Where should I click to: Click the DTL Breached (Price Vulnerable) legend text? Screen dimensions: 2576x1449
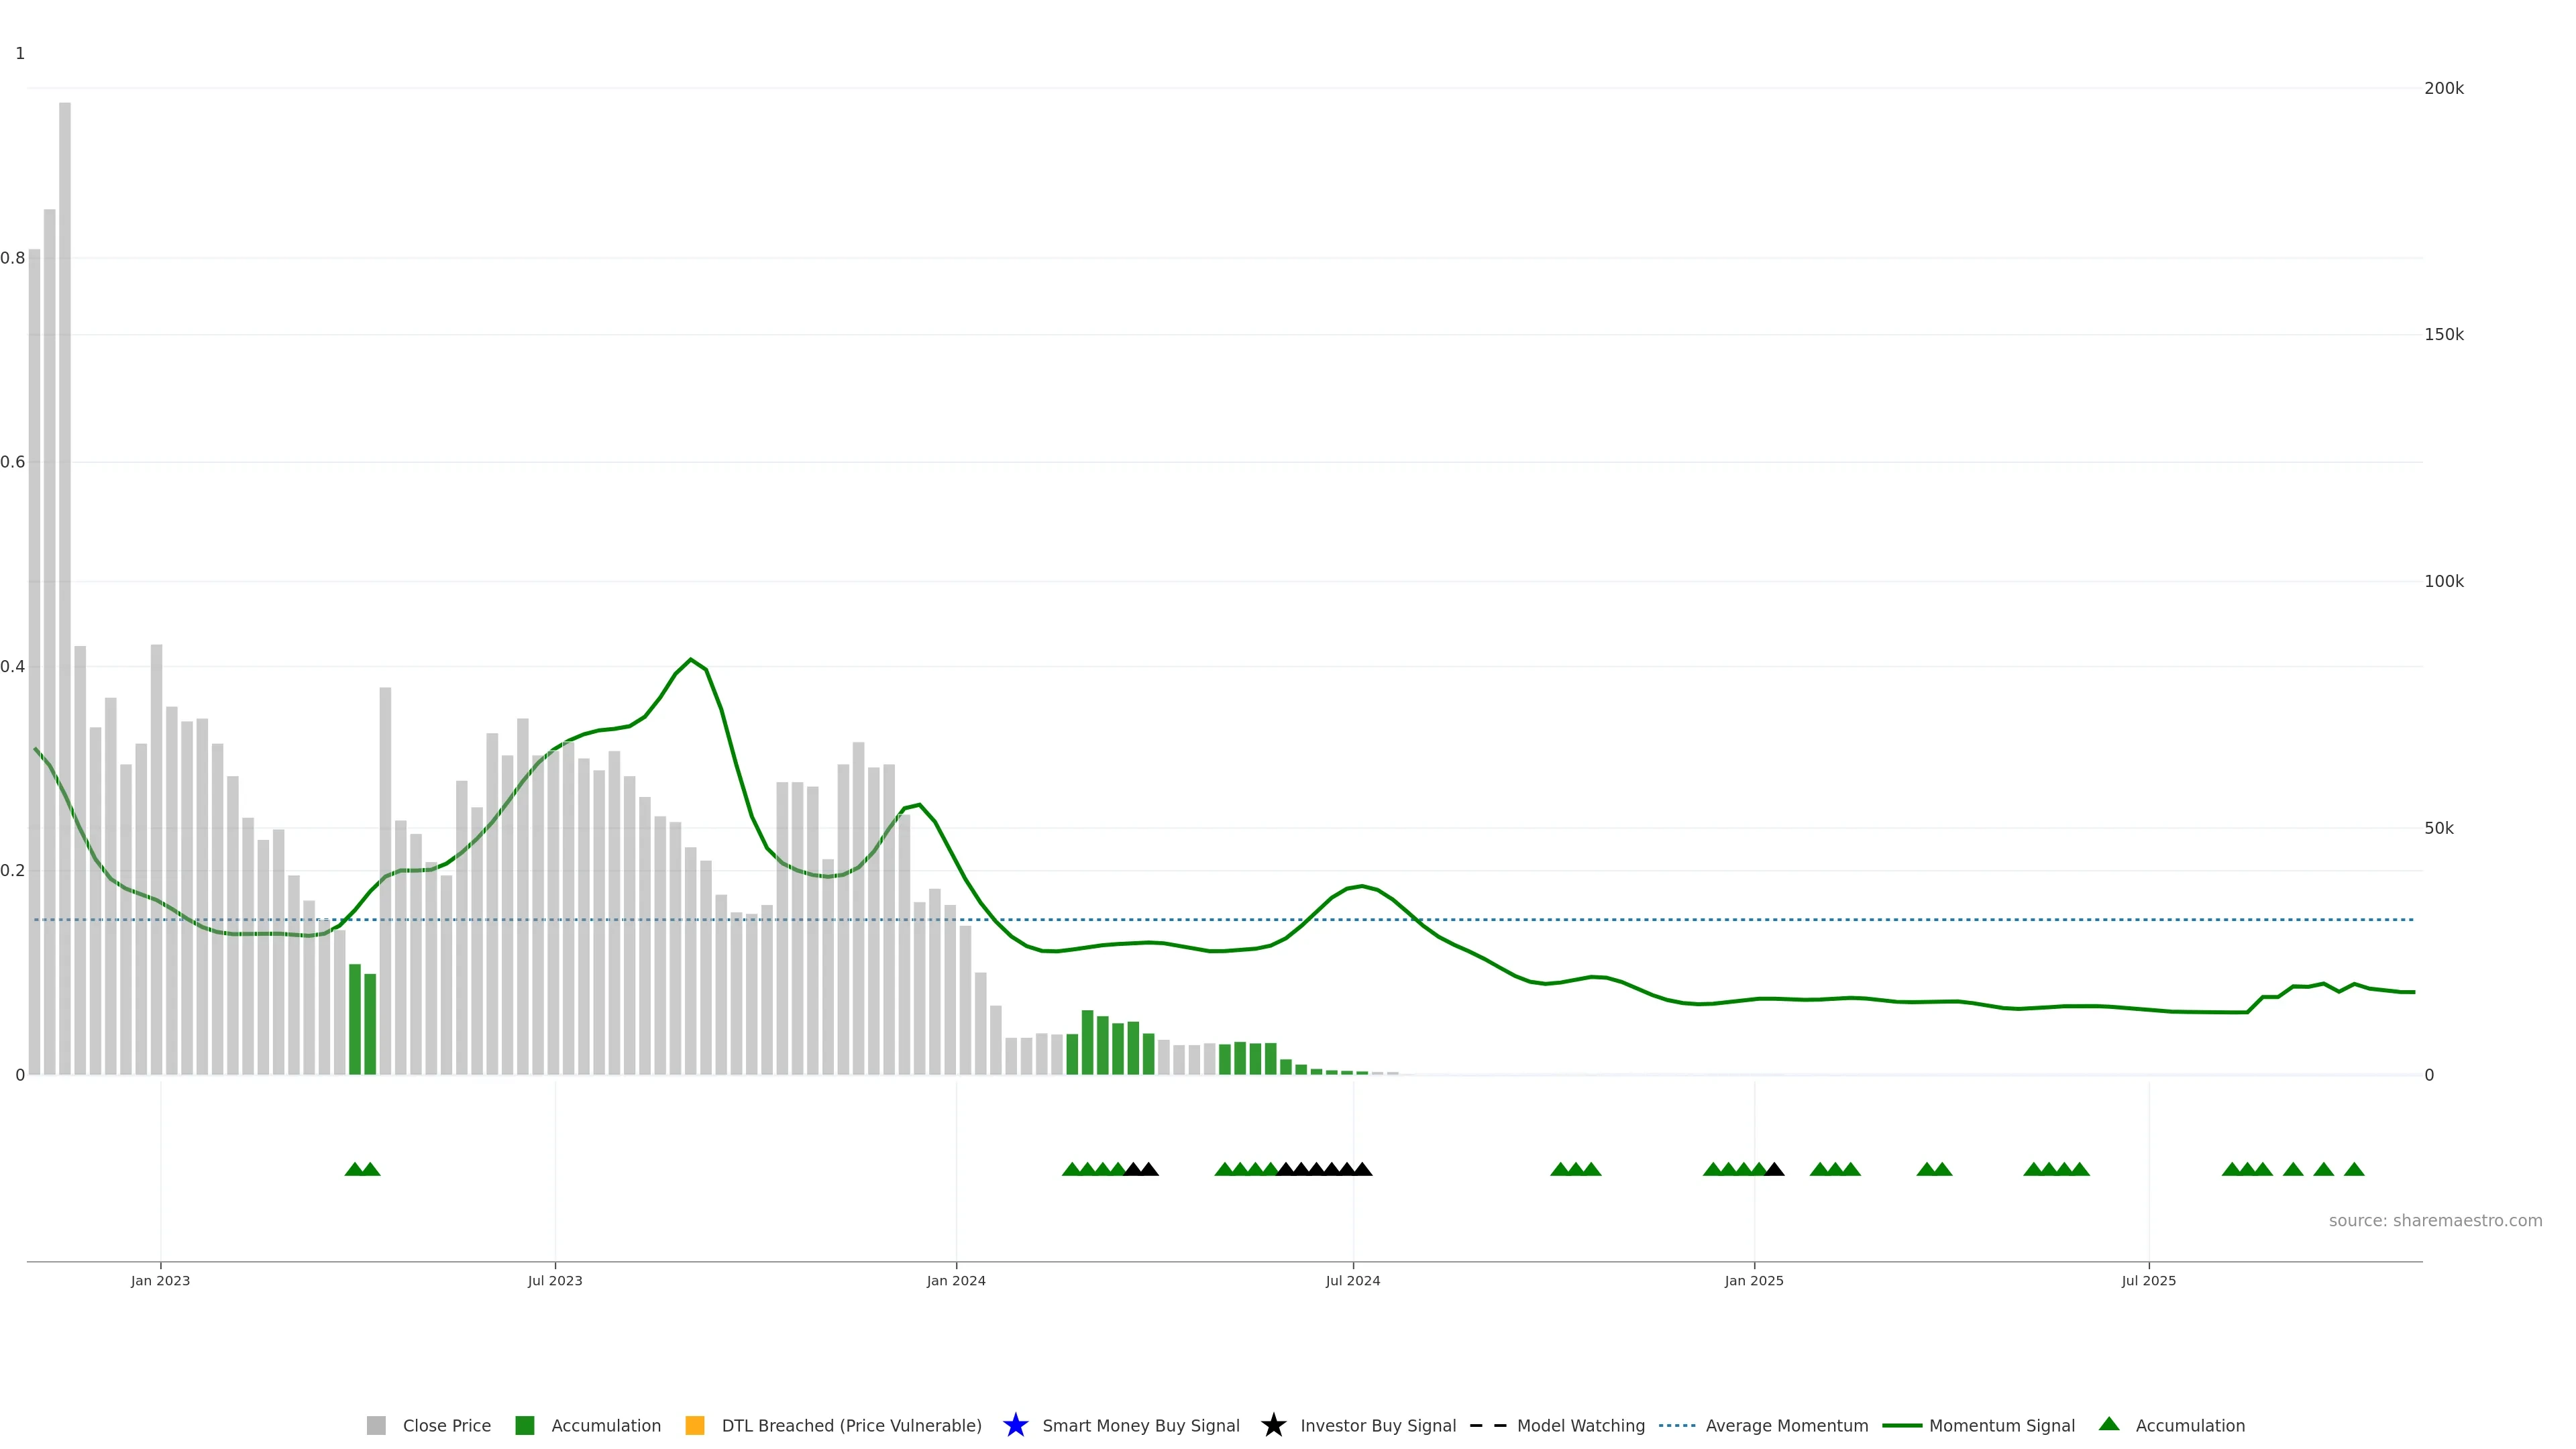pos(851,1425)
